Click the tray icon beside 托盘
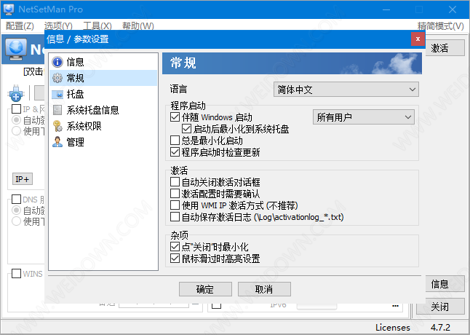Image resolution: width=470 pixels, height=335 pixels. tap(57, 94)
